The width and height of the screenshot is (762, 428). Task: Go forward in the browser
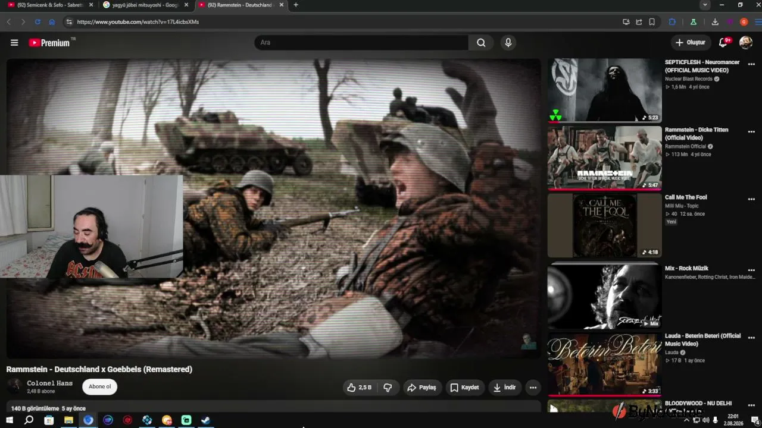point(23,22)
